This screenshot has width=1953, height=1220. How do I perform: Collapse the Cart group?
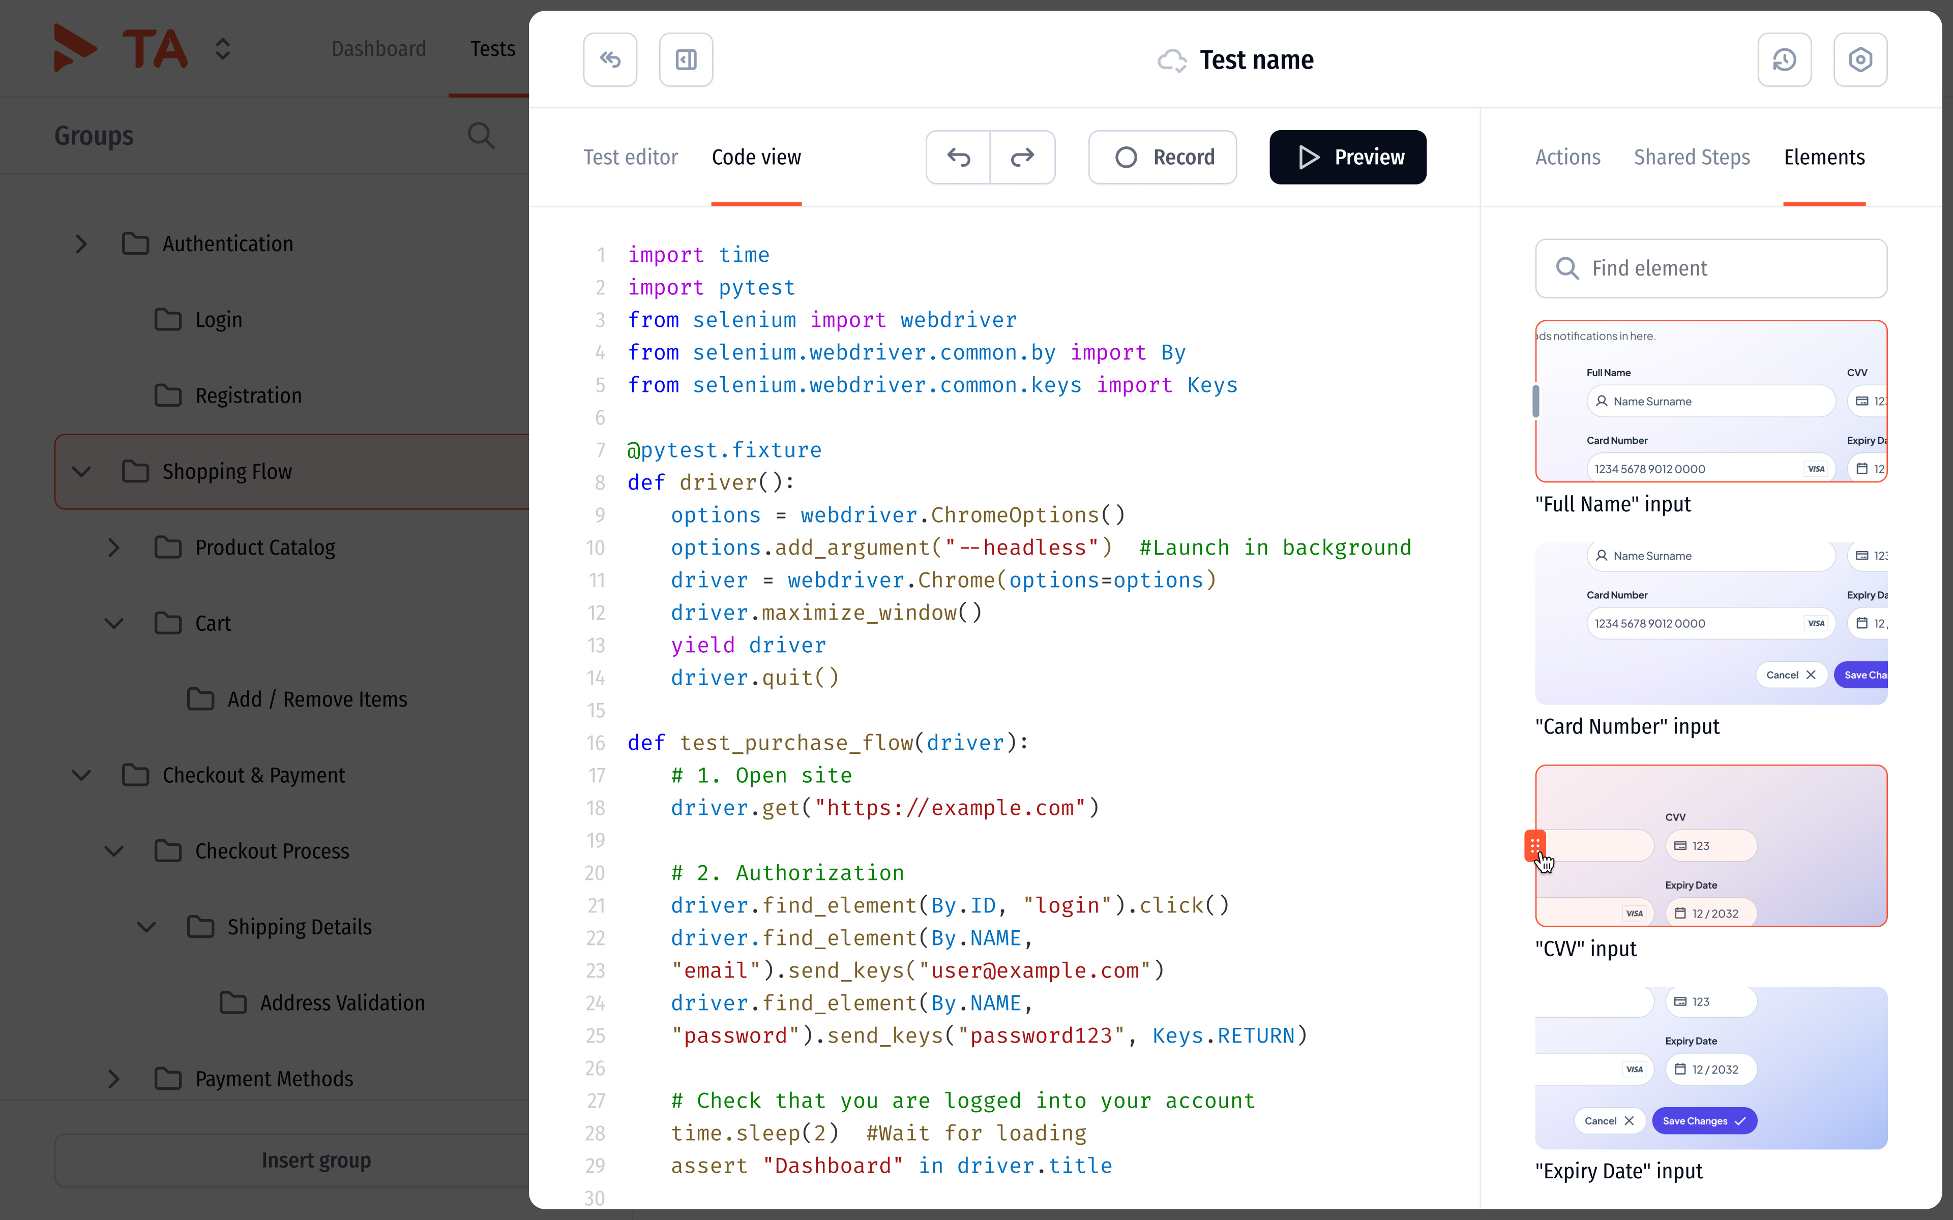tap(114, 623)
